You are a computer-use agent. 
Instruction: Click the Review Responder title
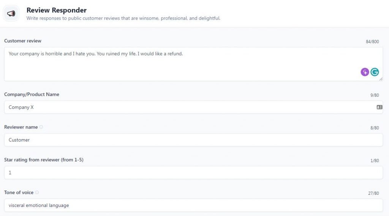57,10
